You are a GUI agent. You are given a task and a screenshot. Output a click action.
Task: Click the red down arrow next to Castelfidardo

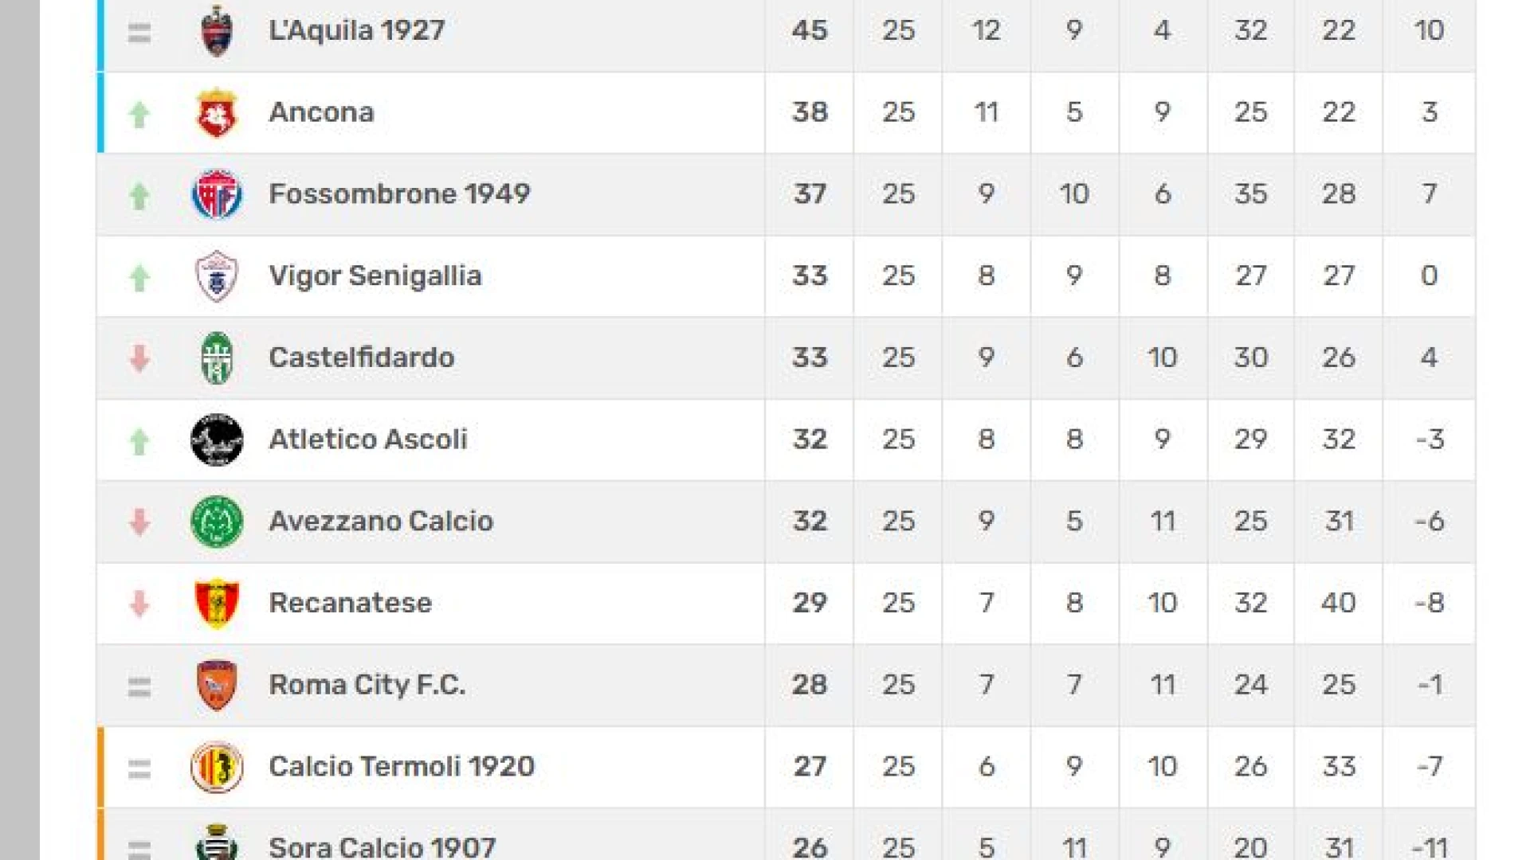pyautogui.click(x=139, y=359)
